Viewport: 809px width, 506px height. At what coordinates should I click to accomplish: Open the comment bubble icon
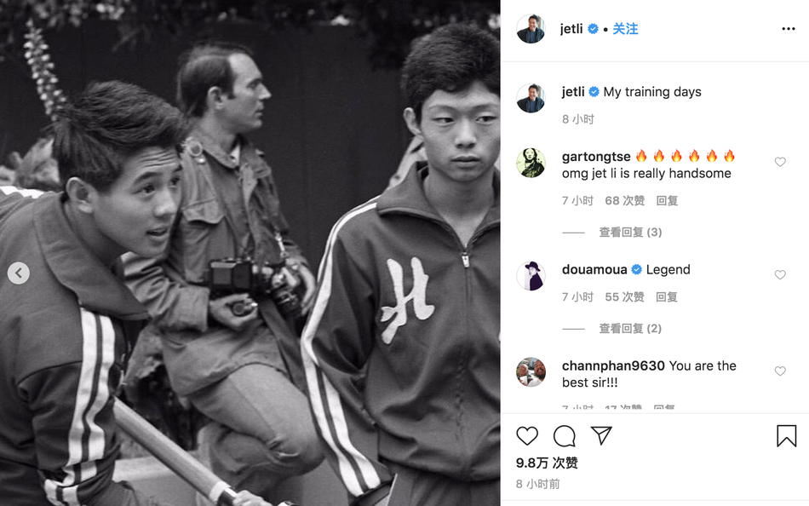564,436
